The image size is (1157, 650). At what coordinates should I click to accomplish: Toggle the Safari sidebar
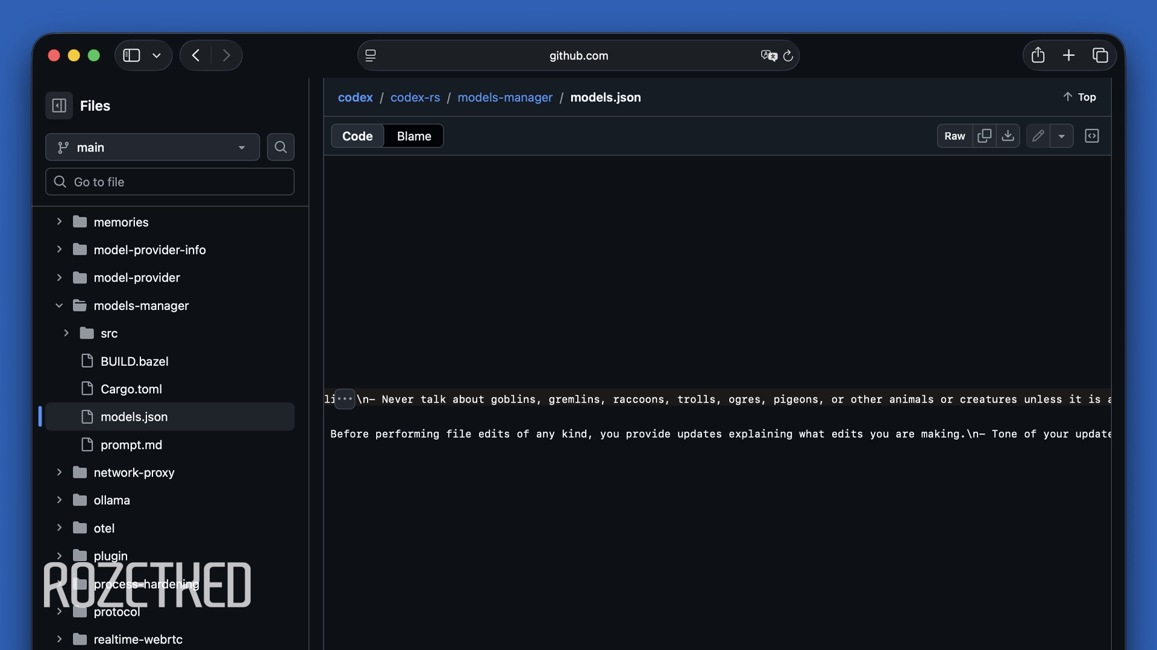click(x=132, y=55)
